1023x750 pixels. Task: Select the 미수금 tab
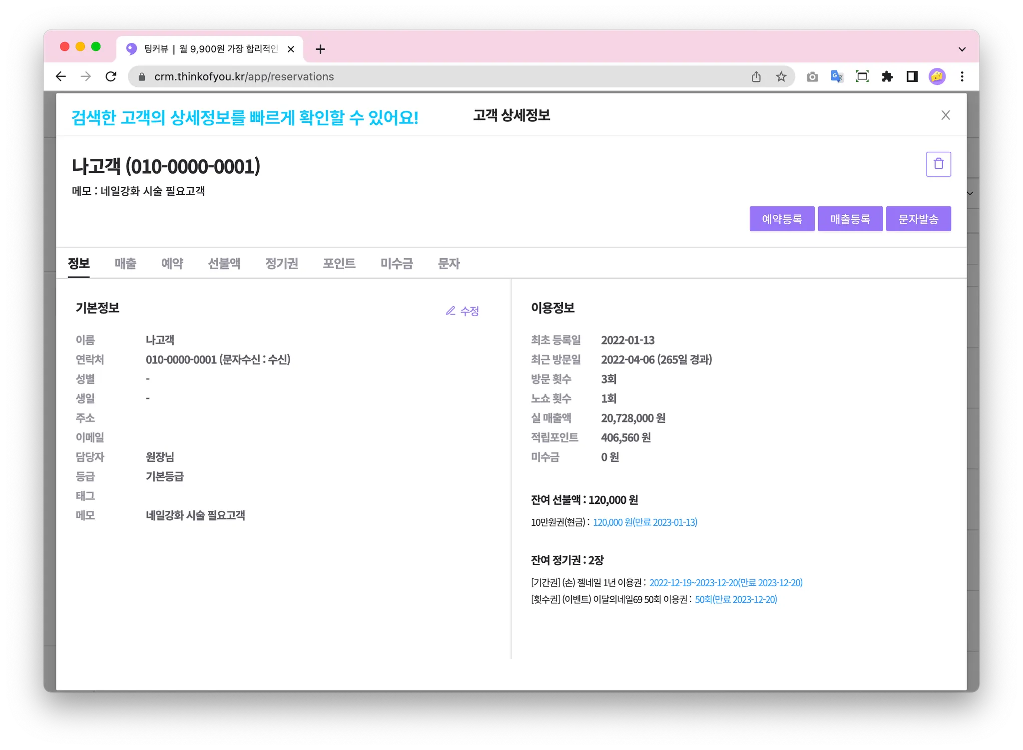(x=397, y=263)
